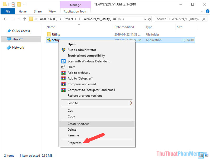Go back with the navigation arrow
Image resolution: width=211 pixels, height=159 pixels.
[5, 19]
